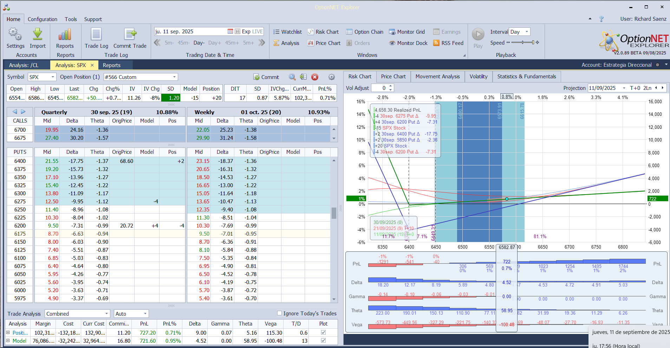Viewport: 670px width, 348px height.
Task: Open the Interval Day dropdown
Action: tap(527, 32)
